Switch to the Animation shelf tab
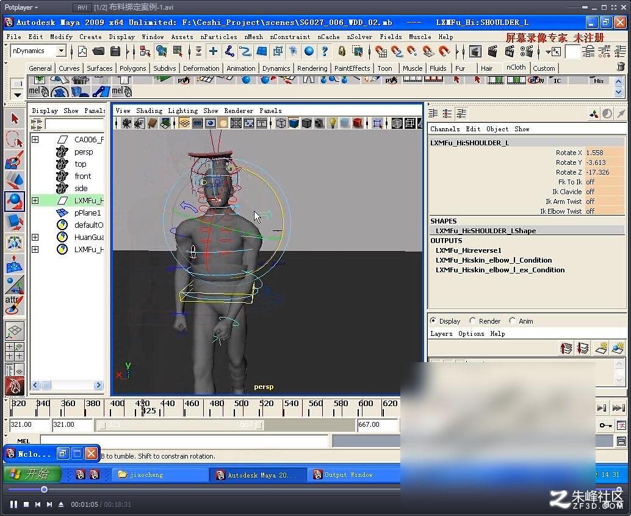 [240, 68]
